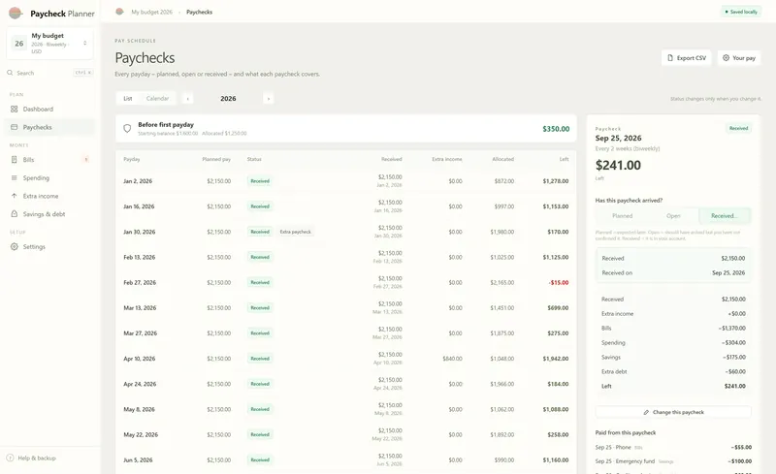This screenshot has width=776, height=474.
Task: Click Received badge in Mar 27, 2026 row
Action: pyautogui.click(x=260, y=333)
